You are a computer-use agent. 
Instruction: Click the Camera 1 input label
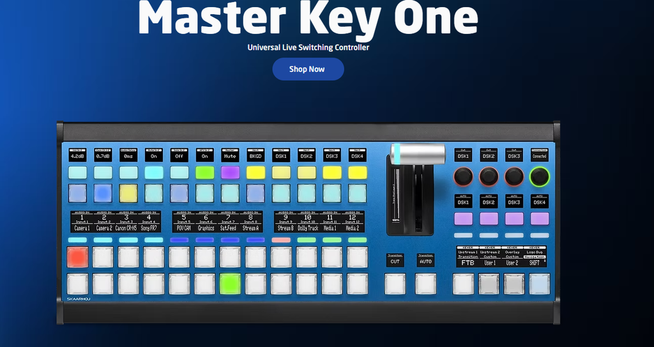[x=82, y=228]
